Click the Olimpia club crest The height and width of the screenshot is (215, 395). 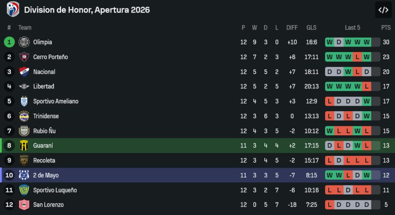(24, 42)
